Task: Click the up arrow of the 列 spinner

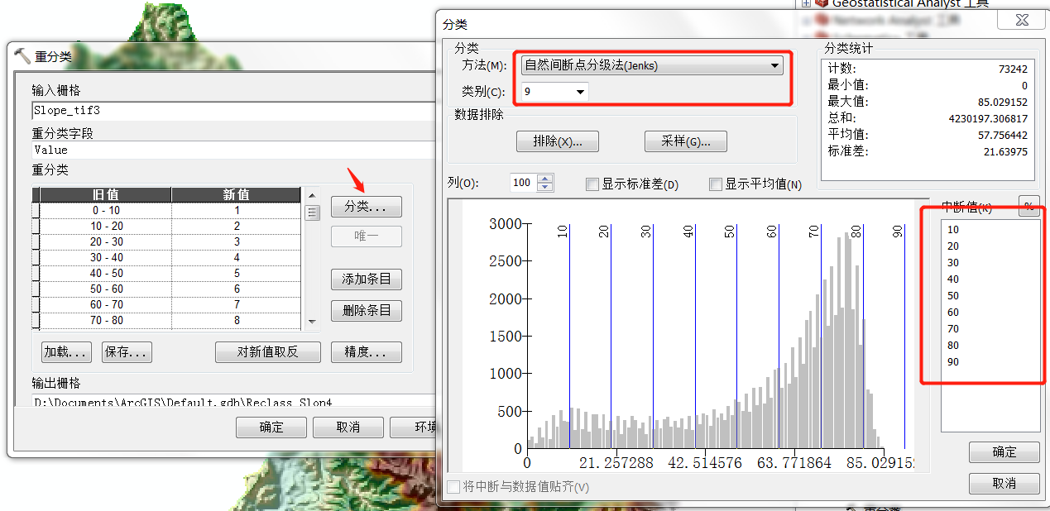Action: (544, 179)
